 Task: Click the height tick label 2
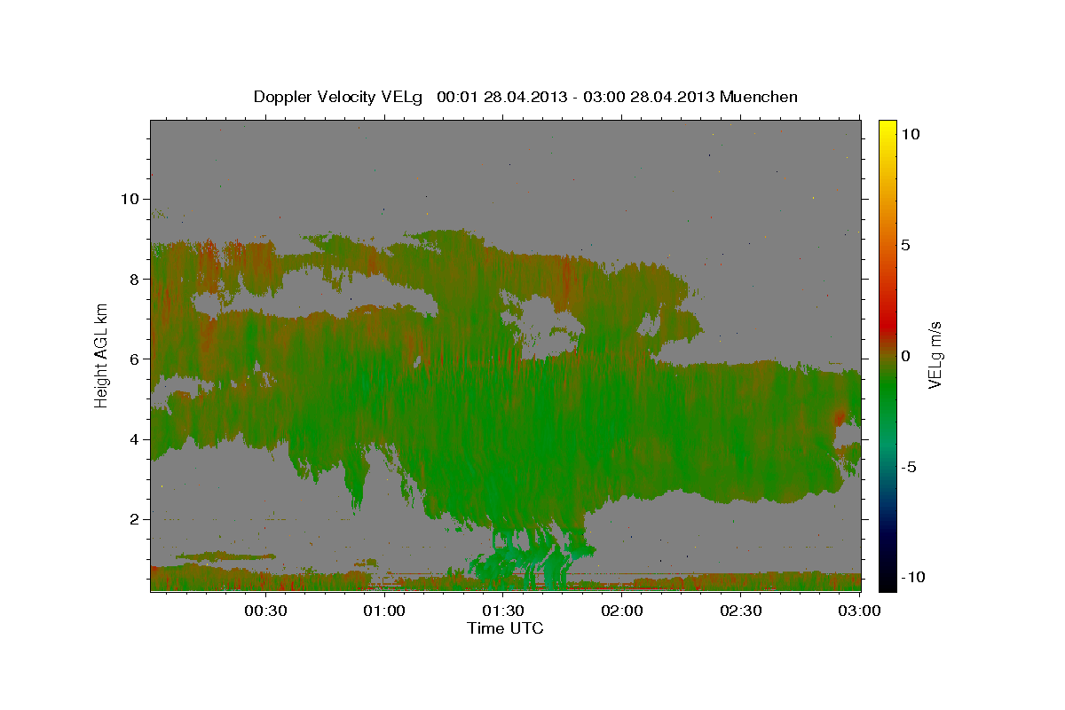click(x=135, y=519)
